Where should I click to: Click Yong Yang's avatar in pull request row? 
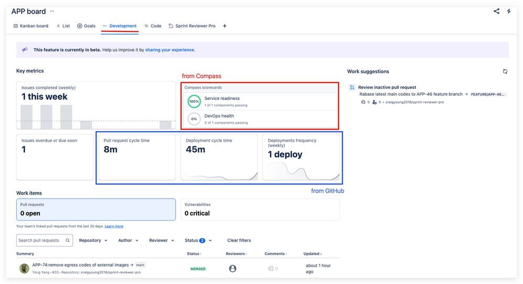(x=24, y=268)
